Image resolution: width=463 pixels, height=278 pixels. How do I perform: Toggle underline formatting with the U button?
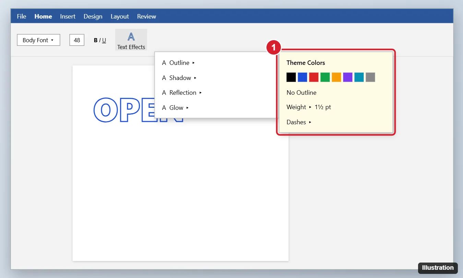tap(104, 40)
